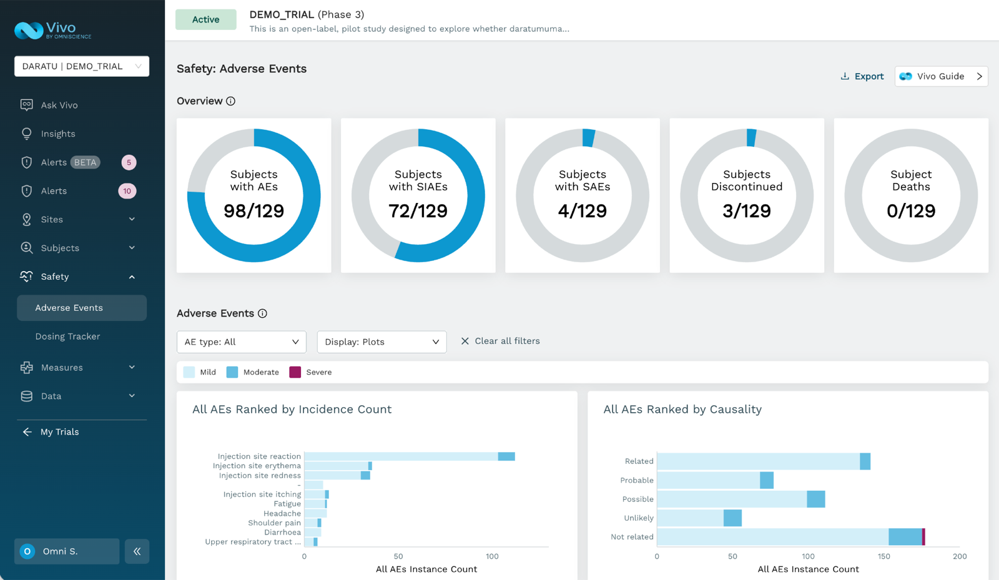Toggle the Mild severity legend swatch
Screen dimensions: 999x580
coord(189,372)
